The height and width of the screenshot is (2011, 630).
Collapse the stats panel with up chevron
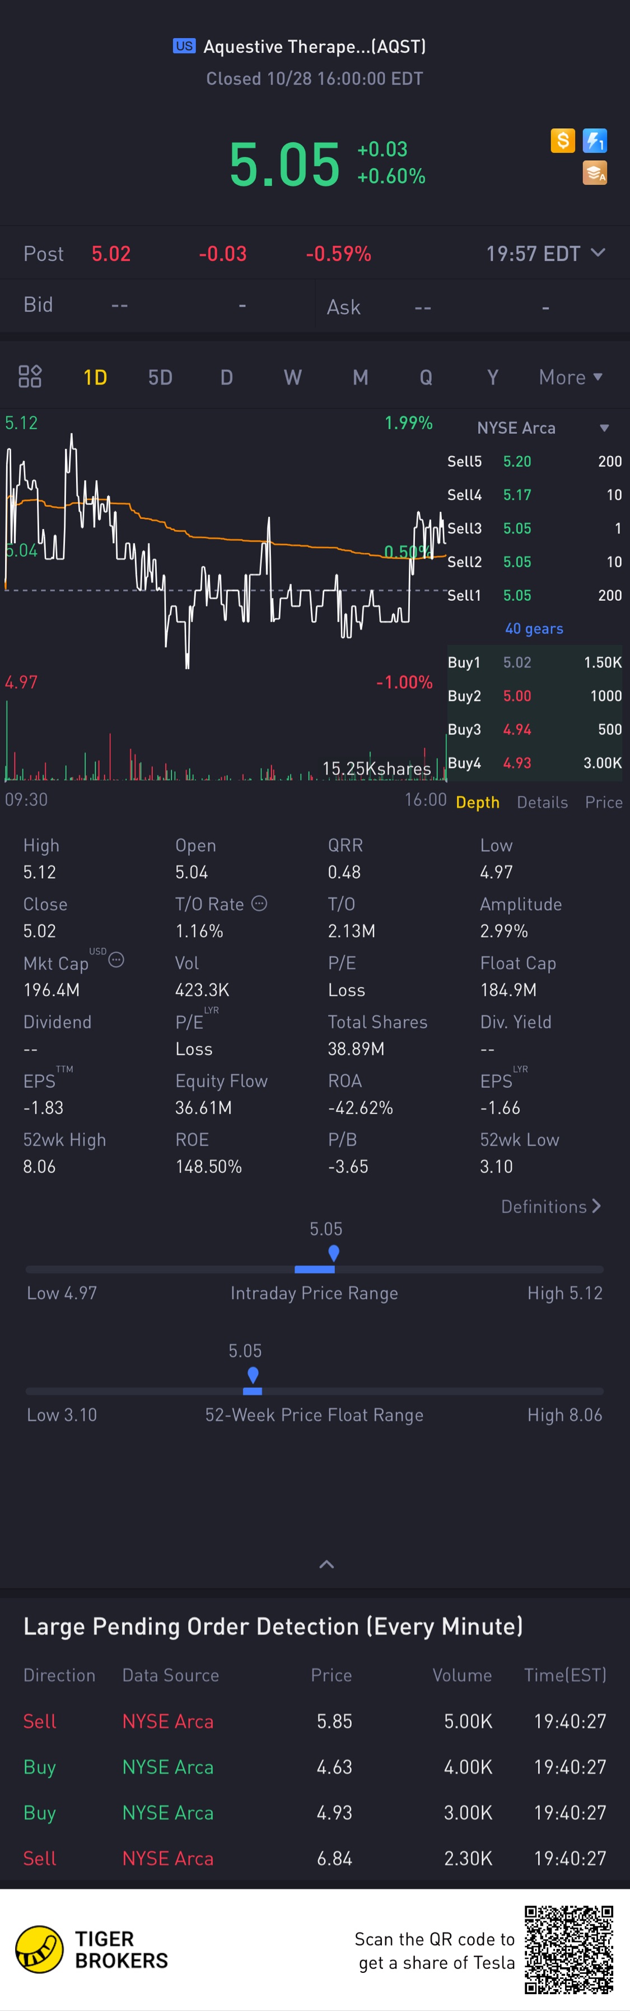[x=326, y=1564]
